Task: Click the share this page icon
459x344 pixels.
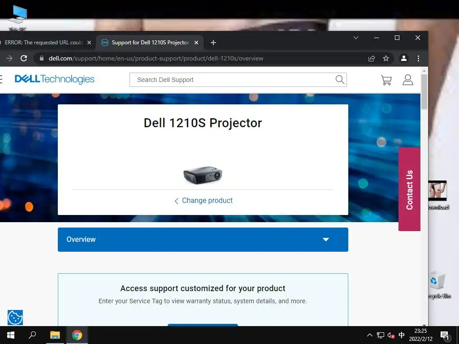Action: pos(372,59)
